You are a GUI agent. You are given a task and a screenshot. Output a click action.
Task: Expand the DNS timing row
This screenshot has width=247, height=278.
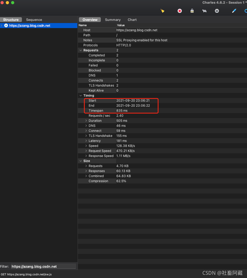pos(86,126)
